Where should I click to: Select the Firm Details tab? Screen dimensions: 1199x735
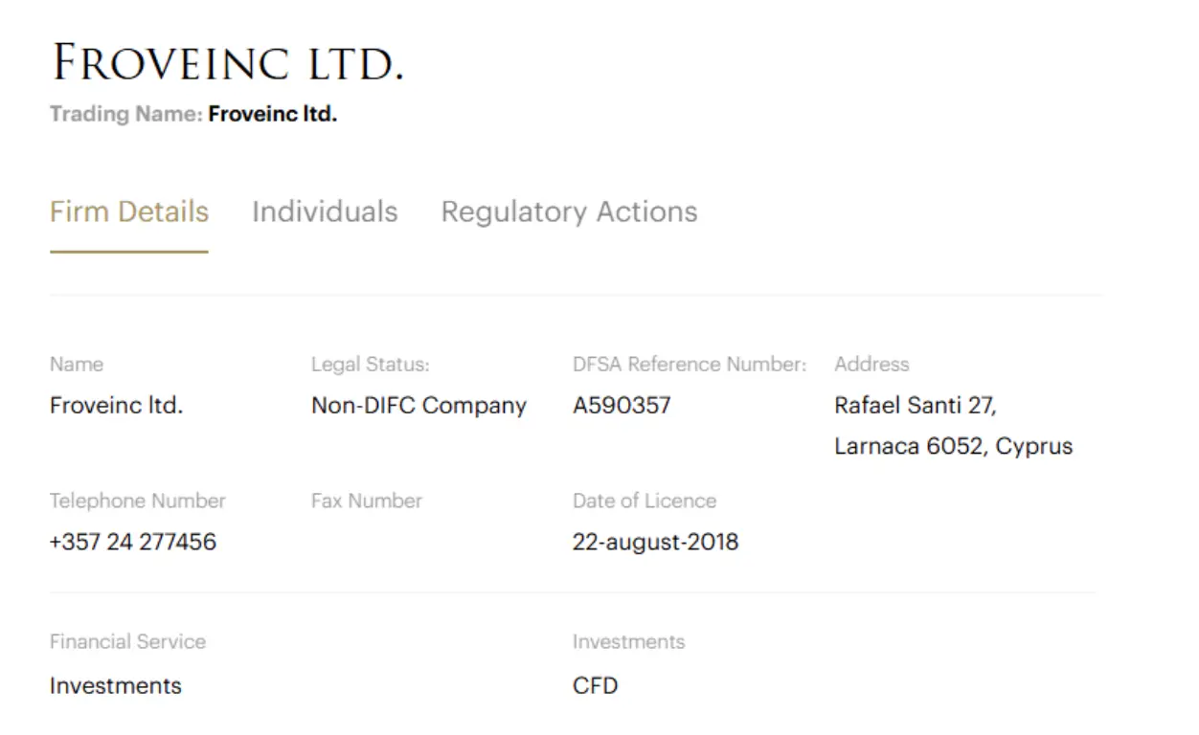coord(129,212)
